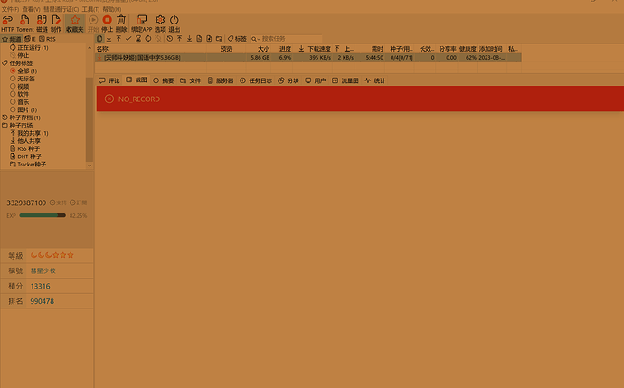
Task: Click the 标签 button in task toolbar
Action: click(x=237, y=39)
